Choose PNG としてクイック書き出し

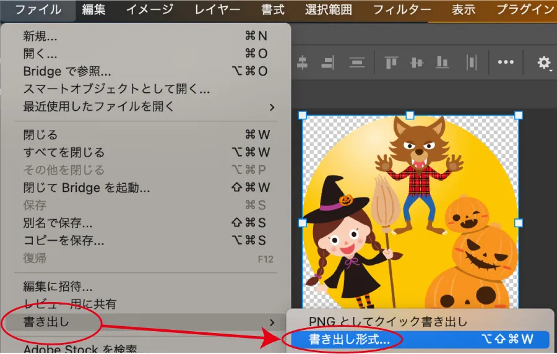coord(420,322)
